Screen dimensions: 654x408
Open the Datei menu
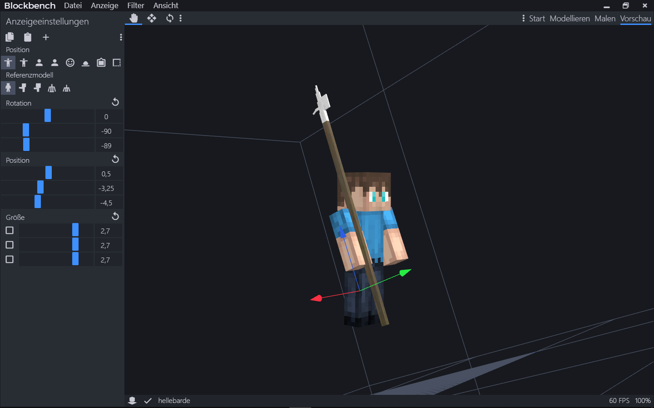(x=73, y=5)
